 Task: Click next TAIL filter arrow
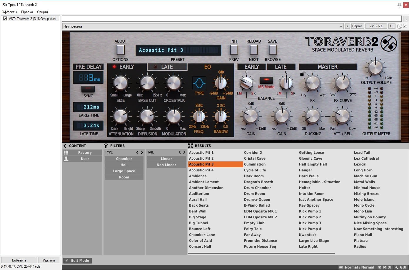184,152
